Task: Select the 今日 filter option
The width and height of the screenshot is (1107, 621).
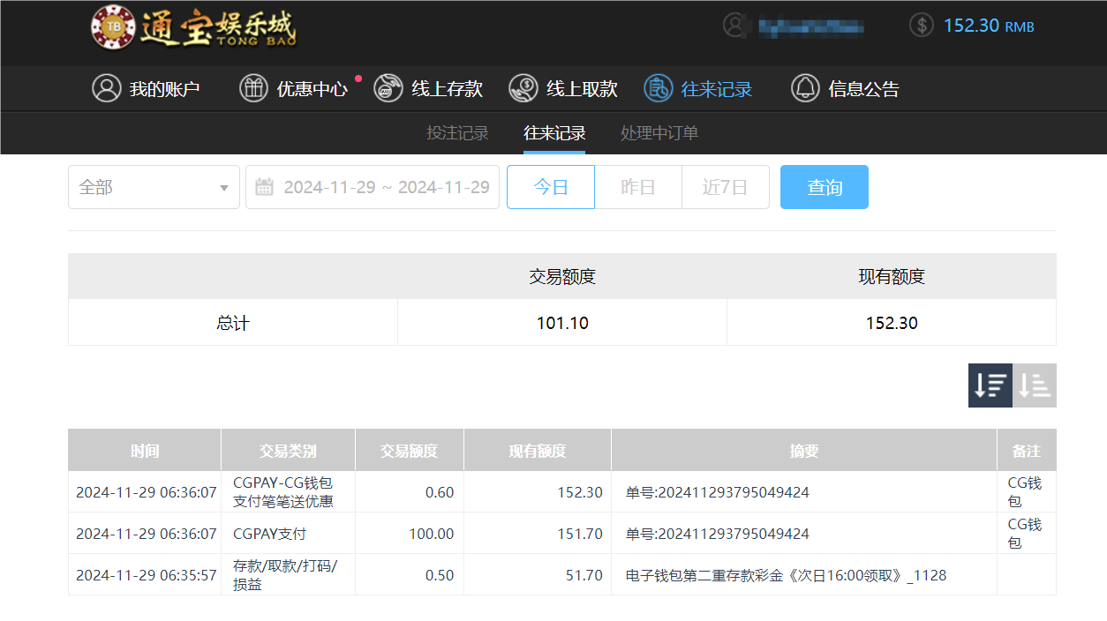Action: pyautogui.click(x=550, y=186)
